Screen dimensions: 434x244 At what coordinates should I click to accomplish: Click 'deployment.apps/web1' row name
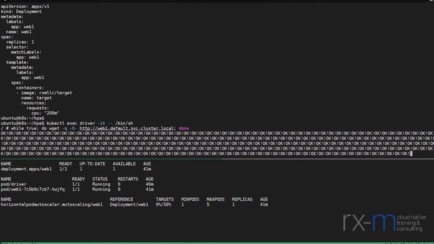click(x=26, y=169)
